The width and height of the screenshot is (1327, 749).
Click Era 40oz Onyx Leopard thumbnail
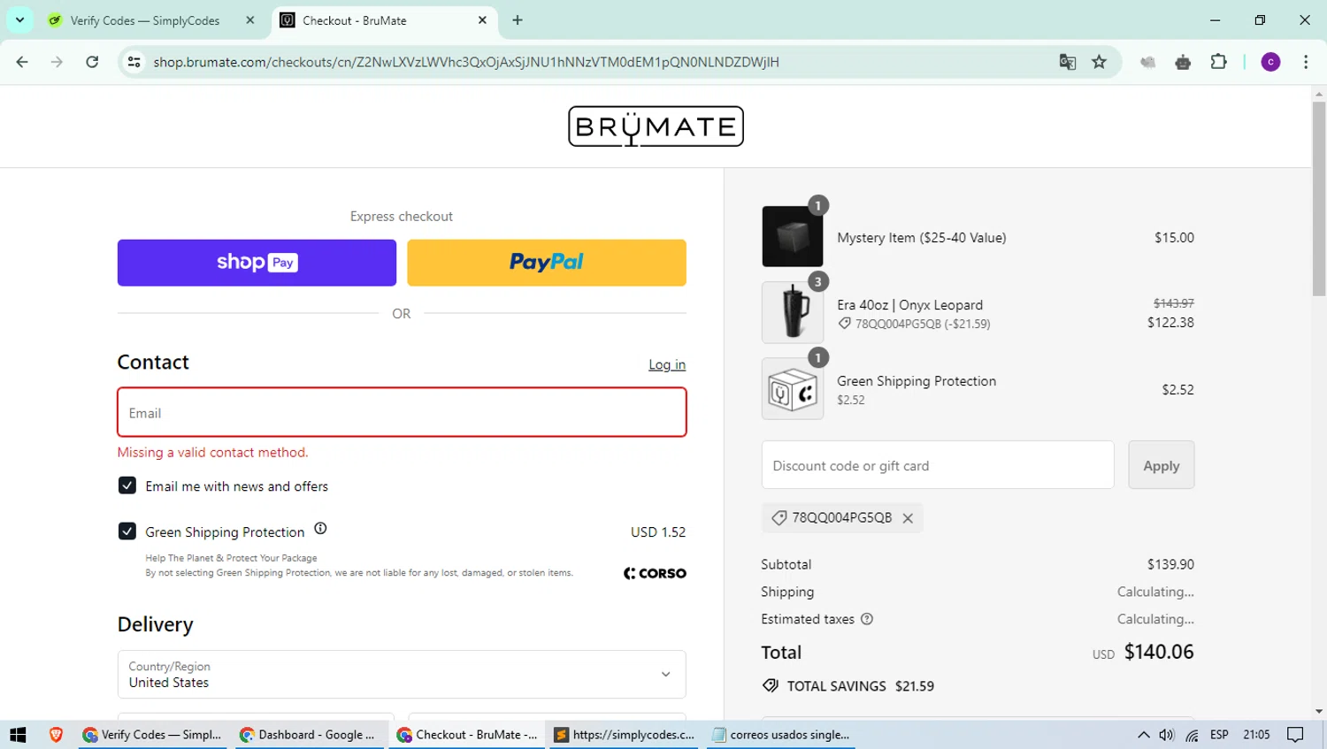793,313
